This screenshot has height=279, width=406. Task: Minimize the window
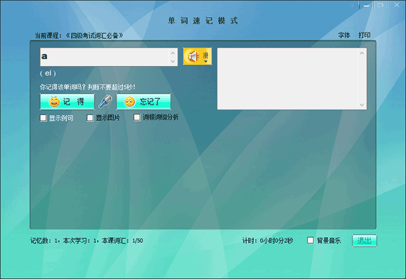pyautogui.click(x=366, y=5)
